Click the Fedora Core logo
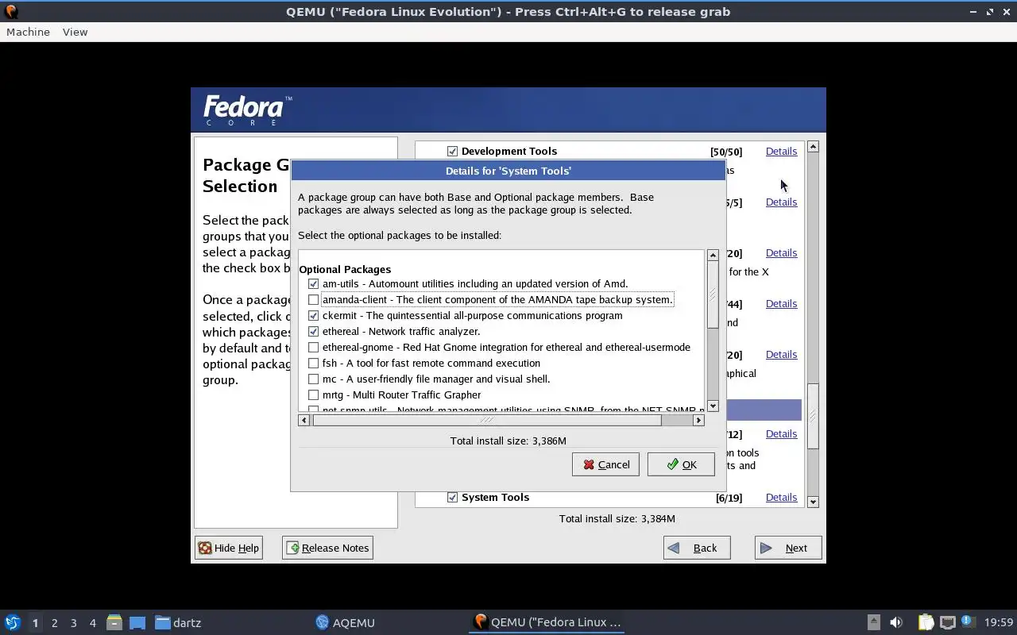1017x635 pixels. 248,110
